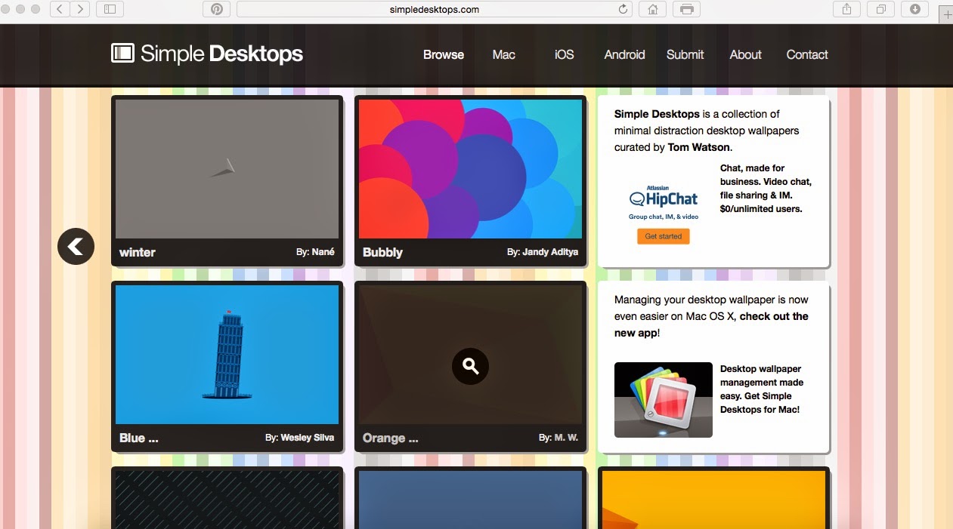Click 'By: Nané' author credit
Viewport: 953px width, 529px height.
pyautogui.click(x=315, y=252)
